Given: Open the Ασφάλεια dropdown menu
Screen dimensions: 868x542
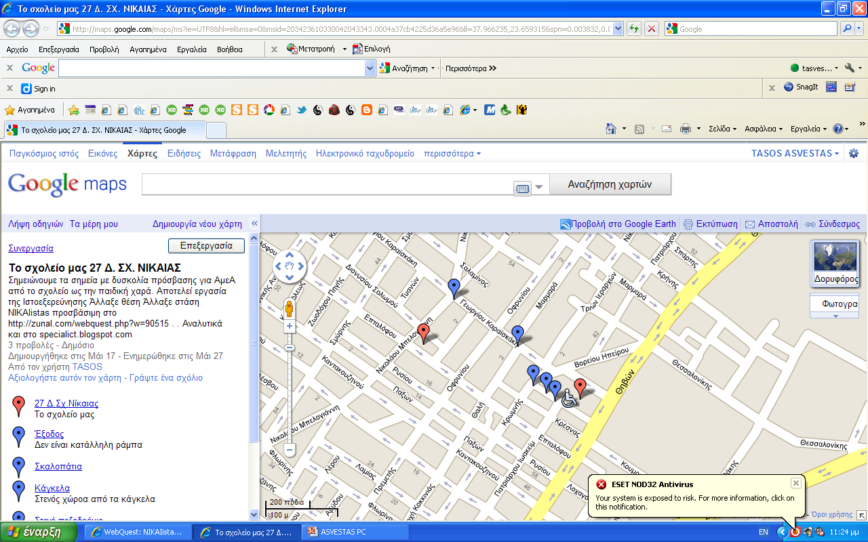Looking at the screenshot, I should pos(764,129).
